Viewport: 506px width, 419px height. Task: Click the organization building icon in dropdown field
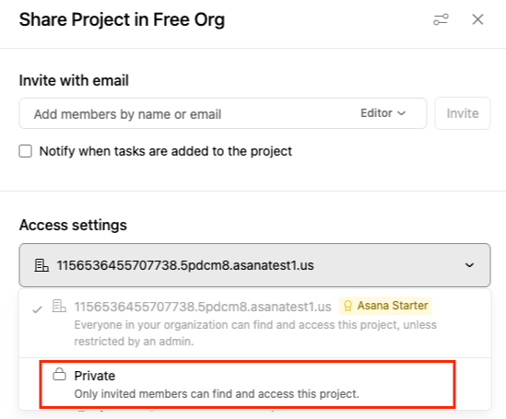(x=41, y=265)
